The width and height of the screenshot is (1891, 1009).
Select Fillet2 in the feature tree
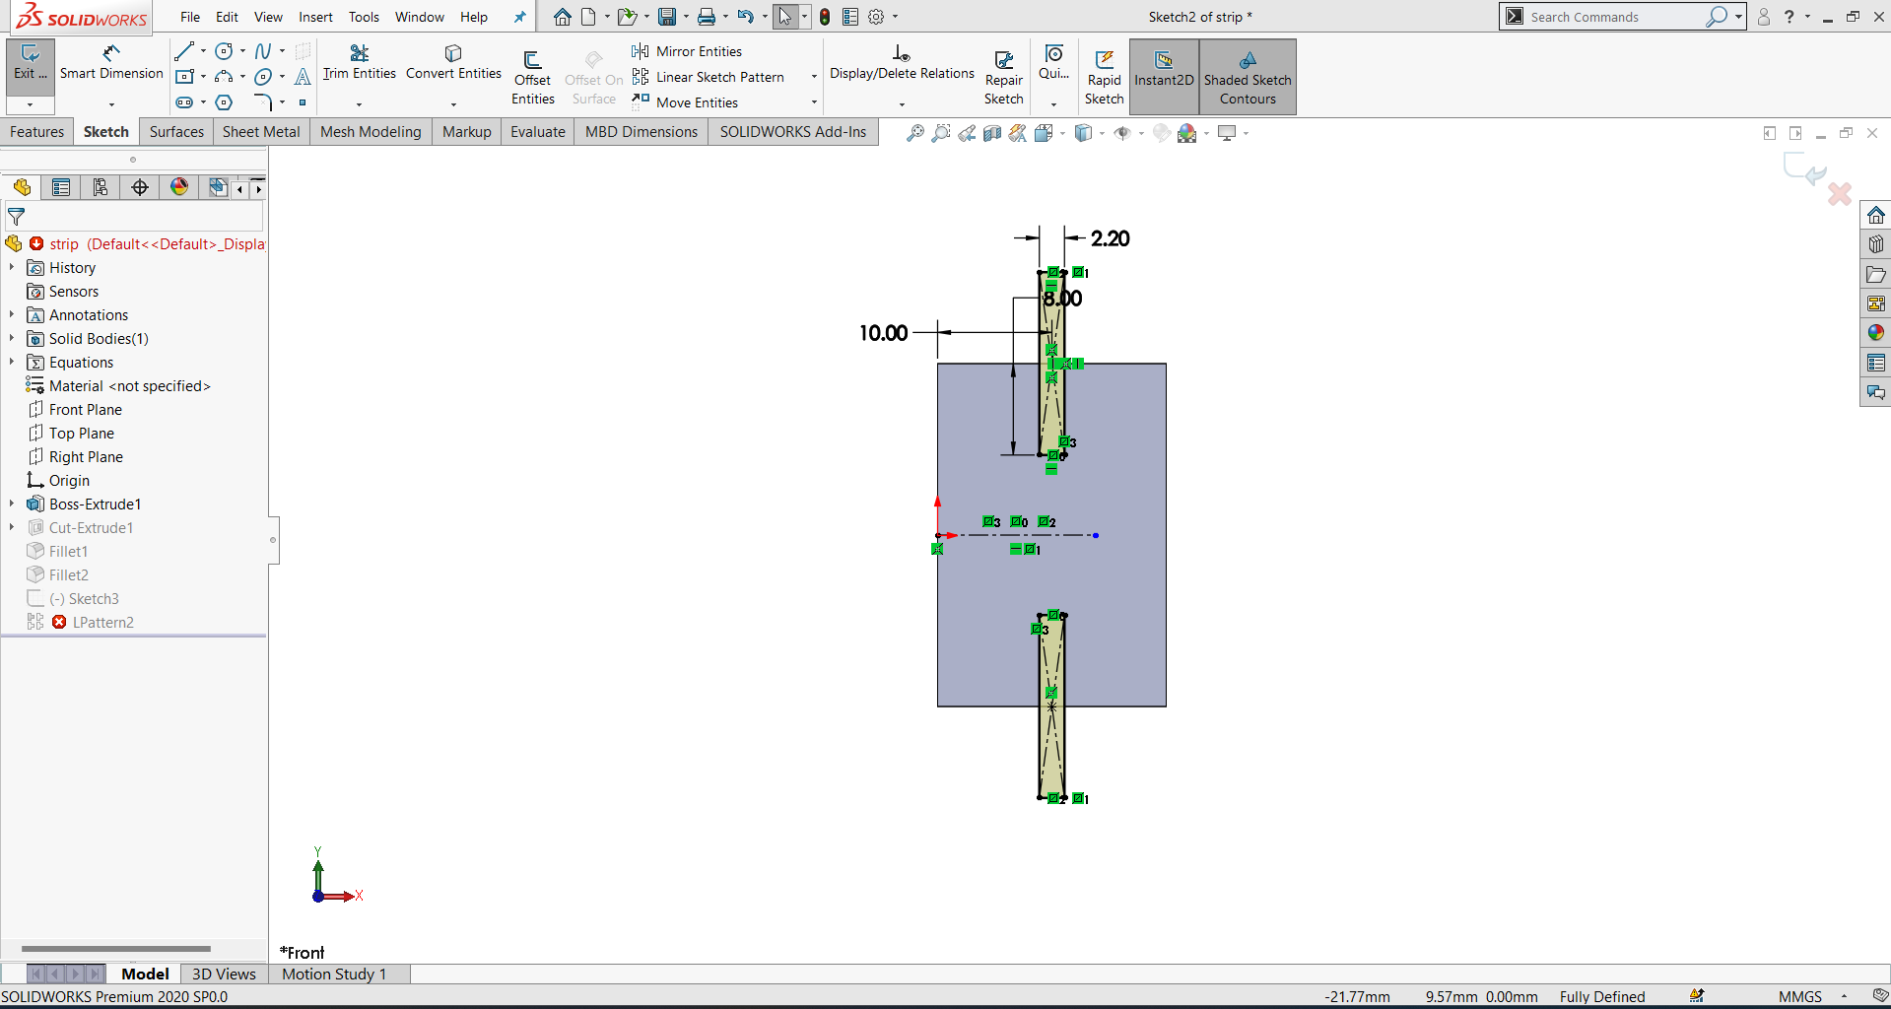coord(68,575)
